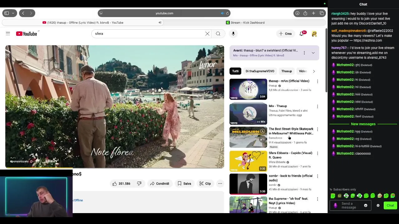Open options for tha Supreme oh 9od video
399x224 pixels.
(317, 199)
